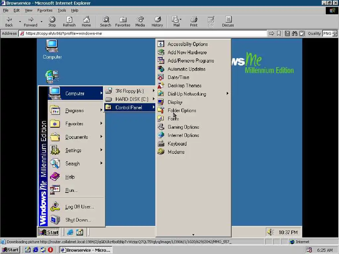Viewport: 339px width, 254px height.
Task: Open the Favorites toolbar pane
Action: click(x=122, y=21)
